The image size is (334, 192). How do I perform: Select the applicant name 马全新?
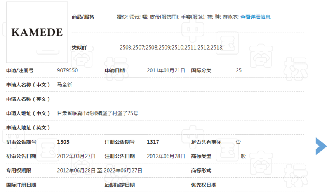(64, 85)
